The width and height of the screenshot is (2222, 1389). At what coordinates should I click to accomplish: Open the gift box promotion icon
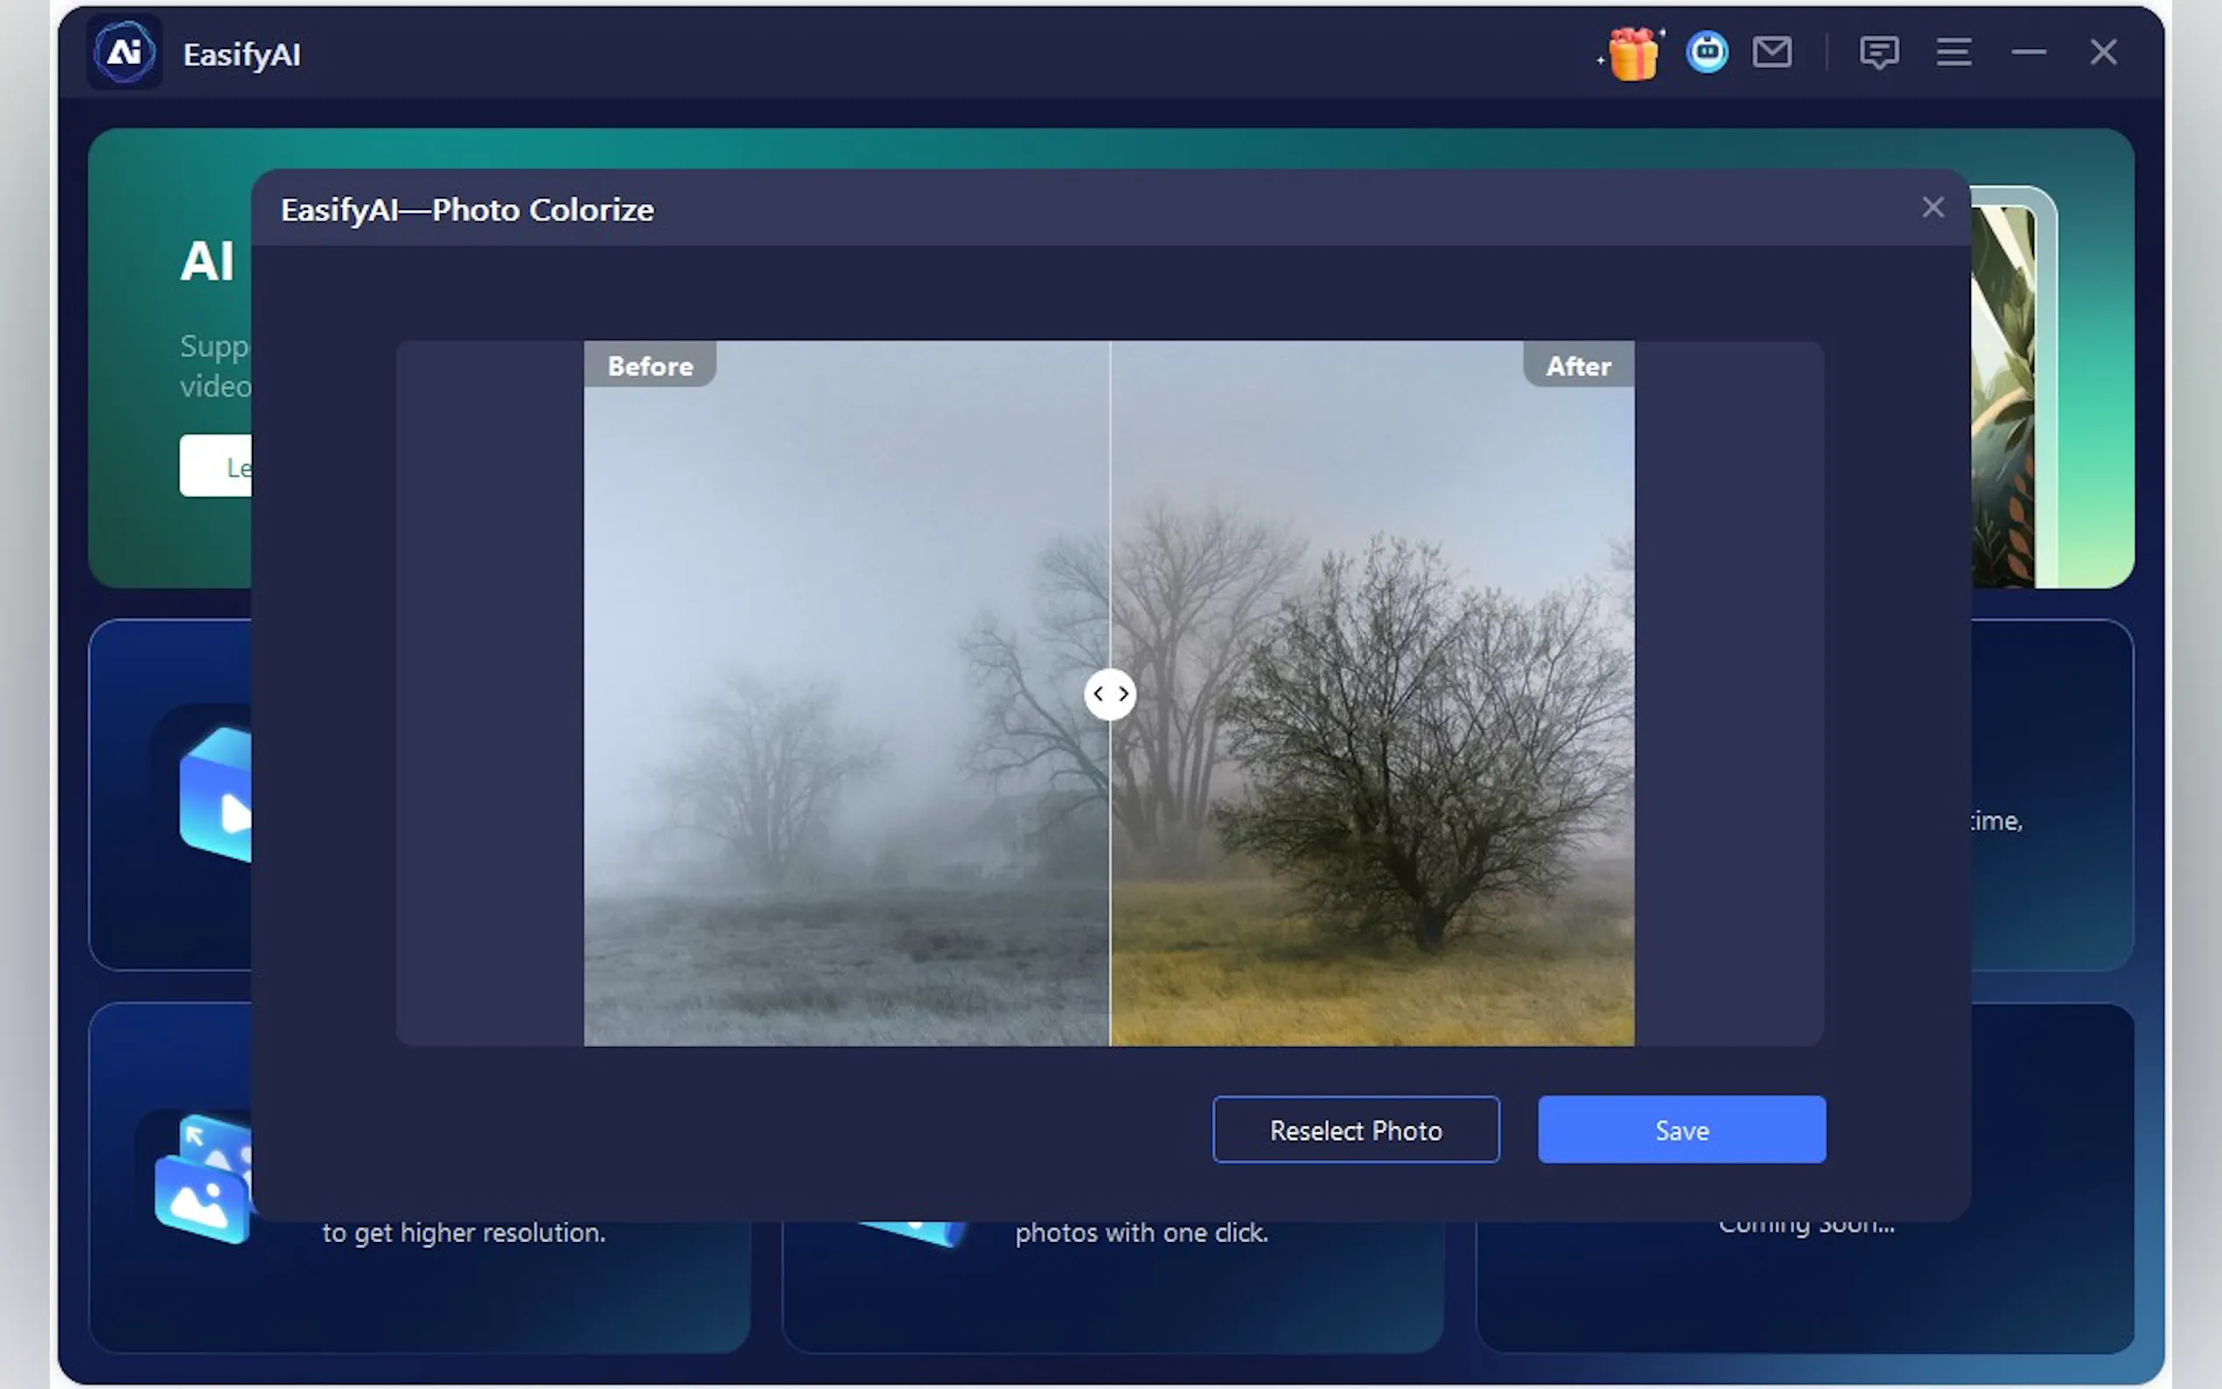1633,53
